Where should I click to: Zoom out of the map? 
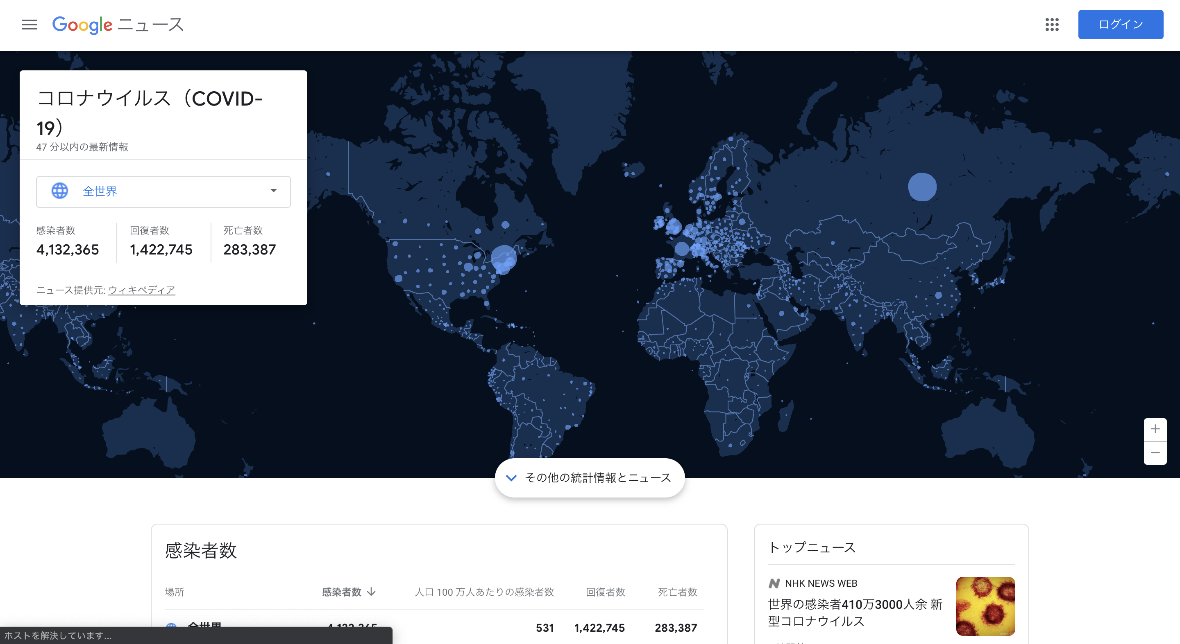coord(1155,453)
